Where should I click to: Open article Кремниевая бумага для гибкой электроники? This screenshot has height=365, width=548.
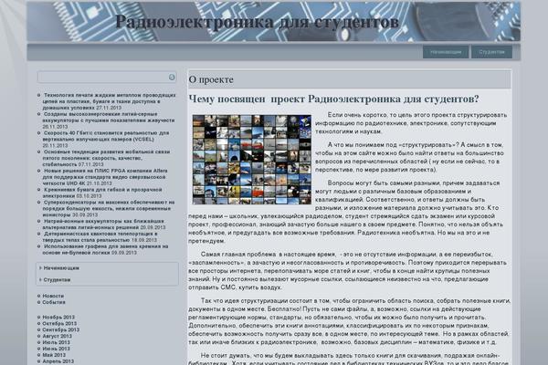pyautogui.click(x=102, y=193)
